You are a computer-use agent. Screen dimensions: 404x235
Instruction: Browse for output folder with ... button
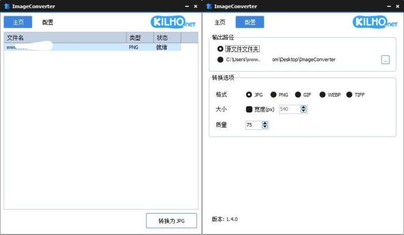tap(385, 60)
